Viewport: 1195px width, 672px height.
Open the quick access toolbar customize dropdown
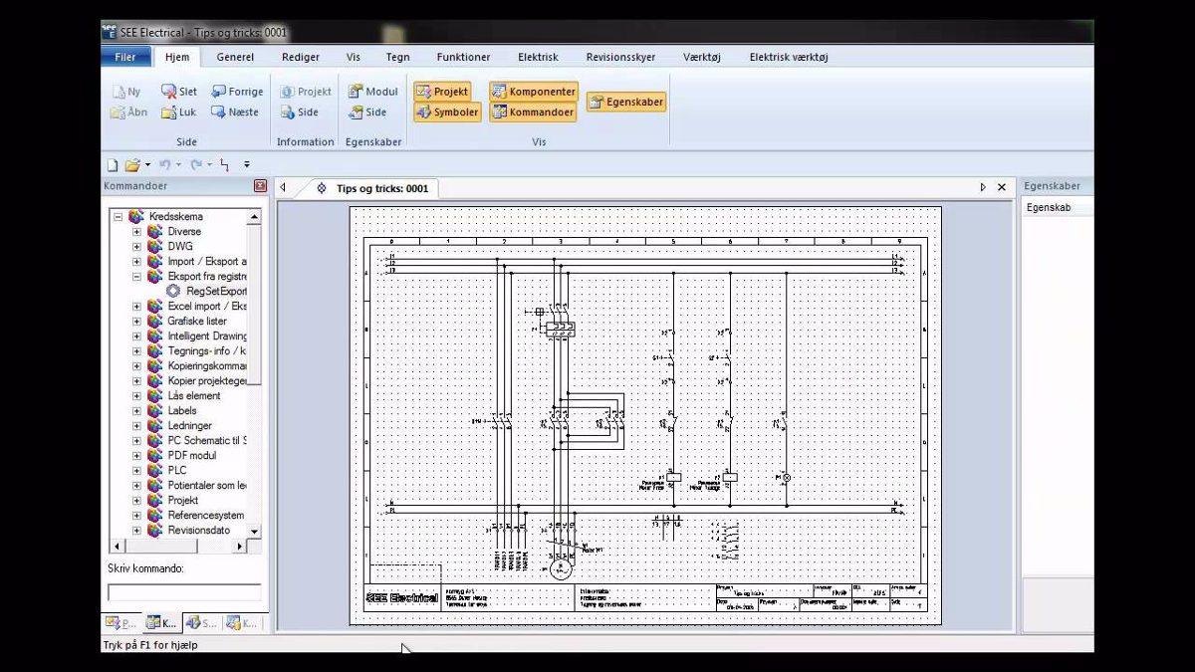tap(247, 165)
